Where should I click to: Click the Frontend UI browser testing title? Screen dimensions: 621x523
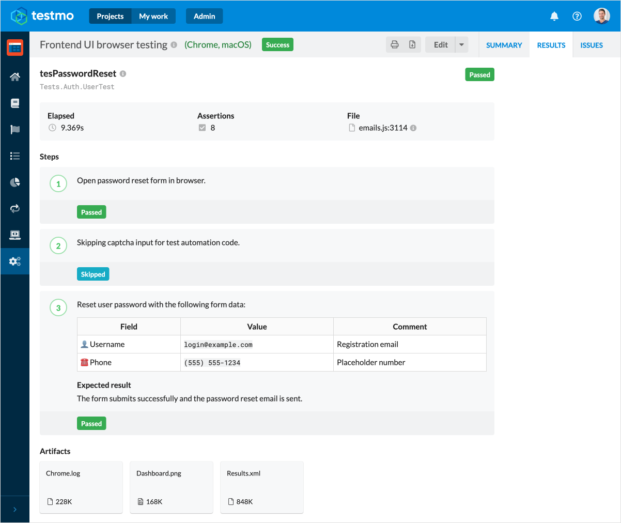tap(103, 45)
